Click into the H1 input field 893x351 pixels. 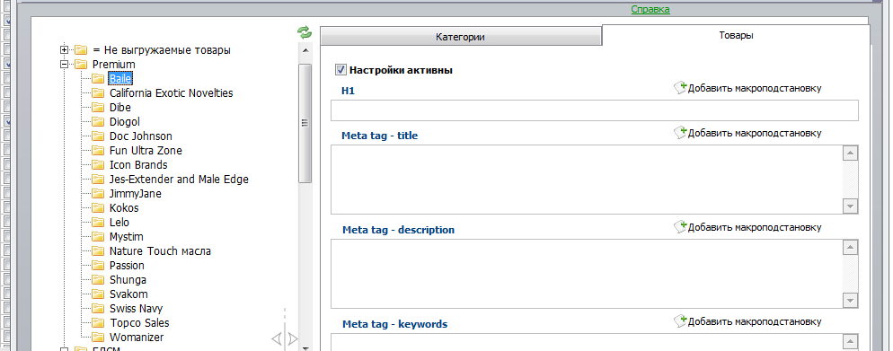[595, 110]
